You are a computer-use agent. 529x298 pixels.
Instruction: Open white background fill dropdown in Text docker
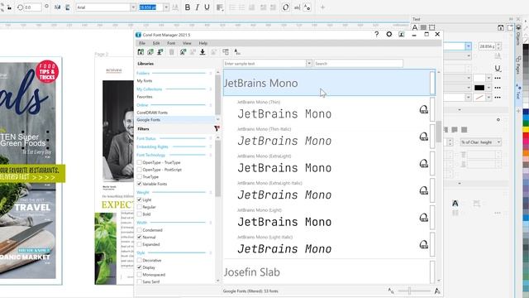[x=488, y=78]
